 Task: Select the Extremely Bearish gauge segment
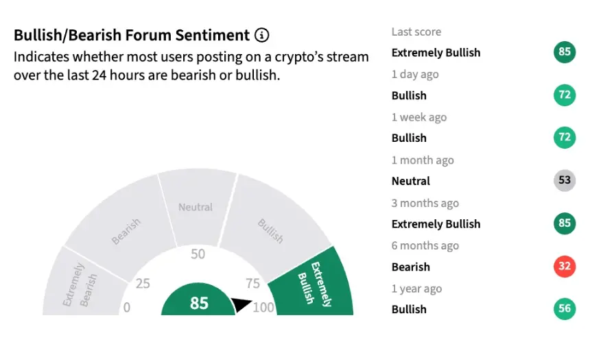[81, 285]
